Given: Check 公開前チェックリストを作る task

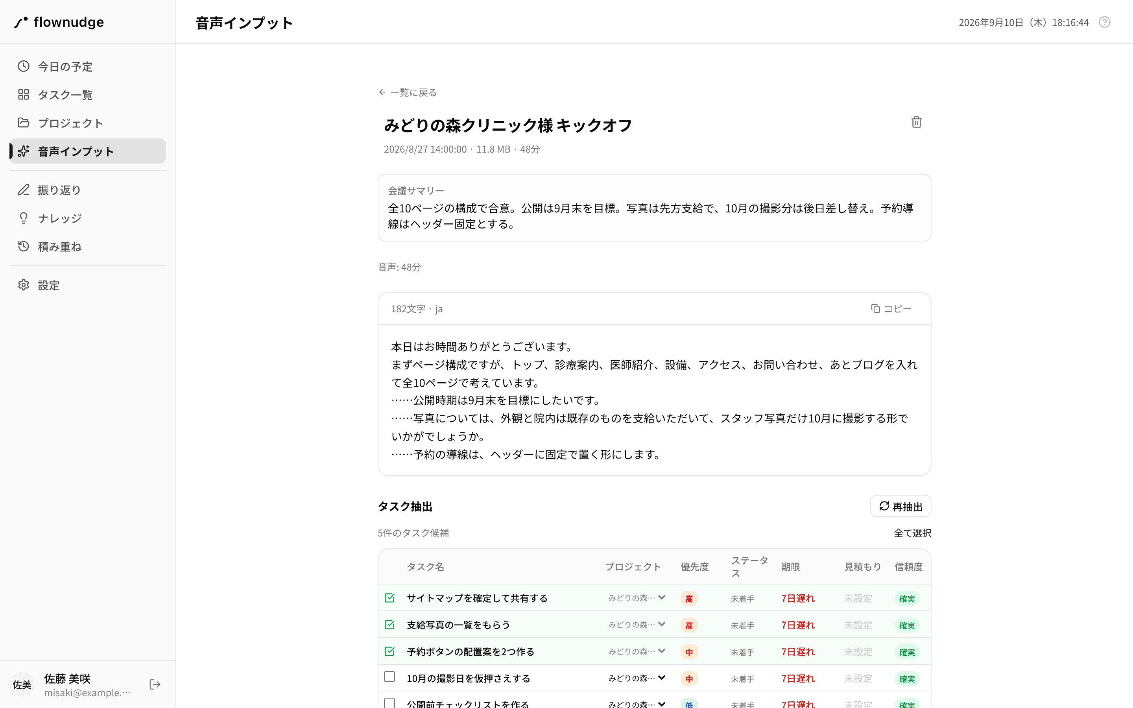Looking at the screenshot, I should [x=389, y=703].
